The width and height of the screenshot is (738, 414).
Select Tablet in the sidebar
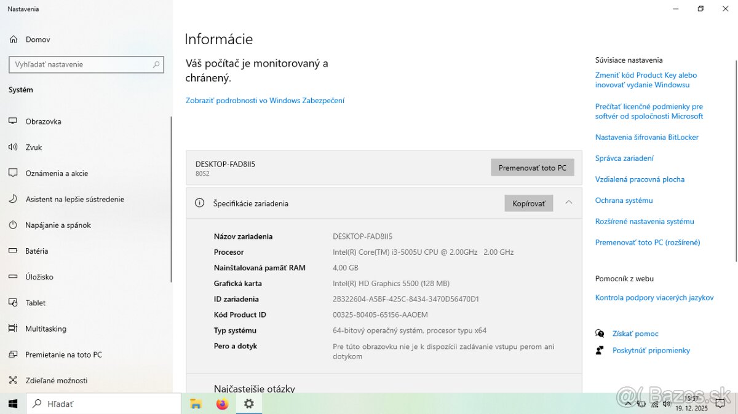pos(34,302)
